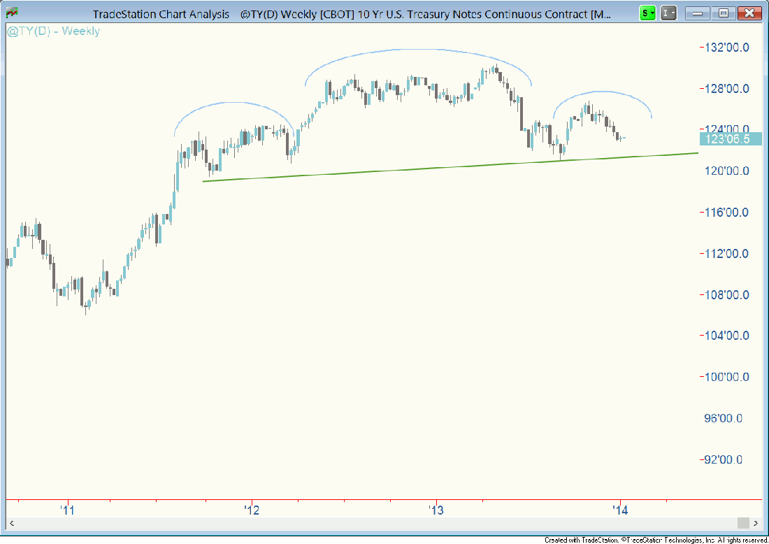Select the green support trendline
This screenshot has height=544, width=769.
tap(447, 166)
